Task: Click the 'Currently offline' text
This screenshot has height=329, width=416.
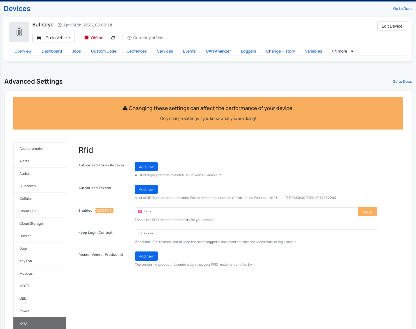Action: (x=148, y=38)
